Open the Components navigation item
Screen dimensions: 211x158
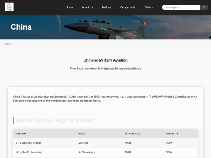pyautogui.click(x=128, y=7)
